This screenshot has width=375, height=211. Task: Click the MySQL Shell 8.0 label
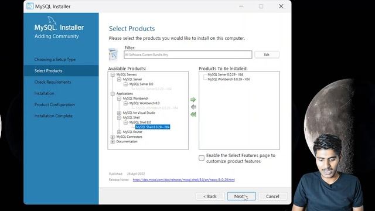point(140,122)
